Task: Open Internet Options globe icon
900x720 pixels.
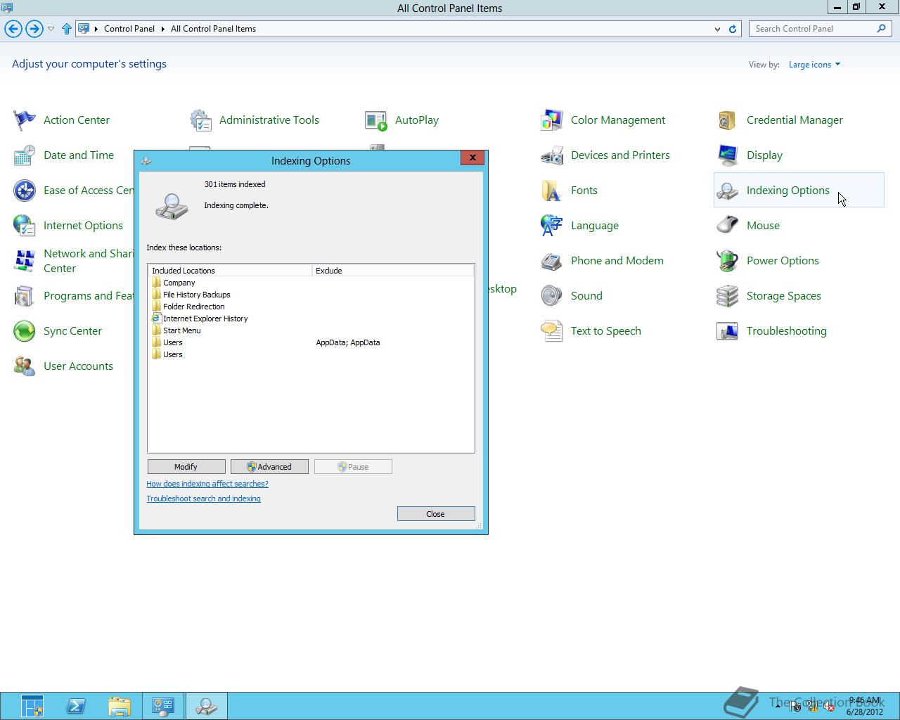Action: pyautogui.click(x=25, y=226)
